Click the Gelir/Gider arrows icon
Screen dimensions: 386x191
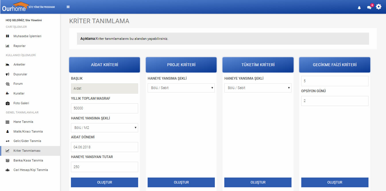(x=7, y=141)
